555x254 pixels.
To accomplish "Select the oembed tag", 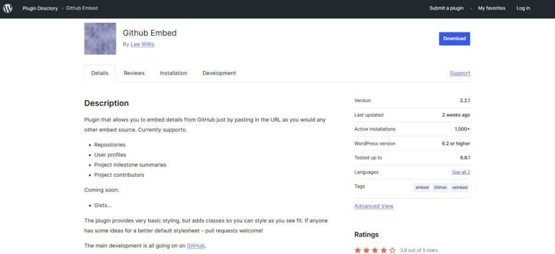I will 460,188.
